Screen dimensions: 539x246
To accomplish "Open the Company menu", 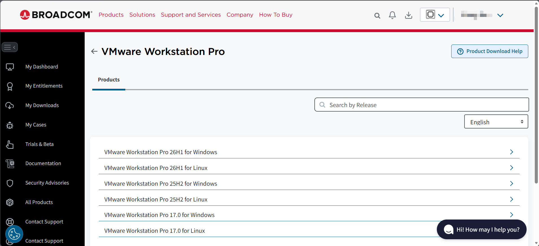I will [240, 15].
